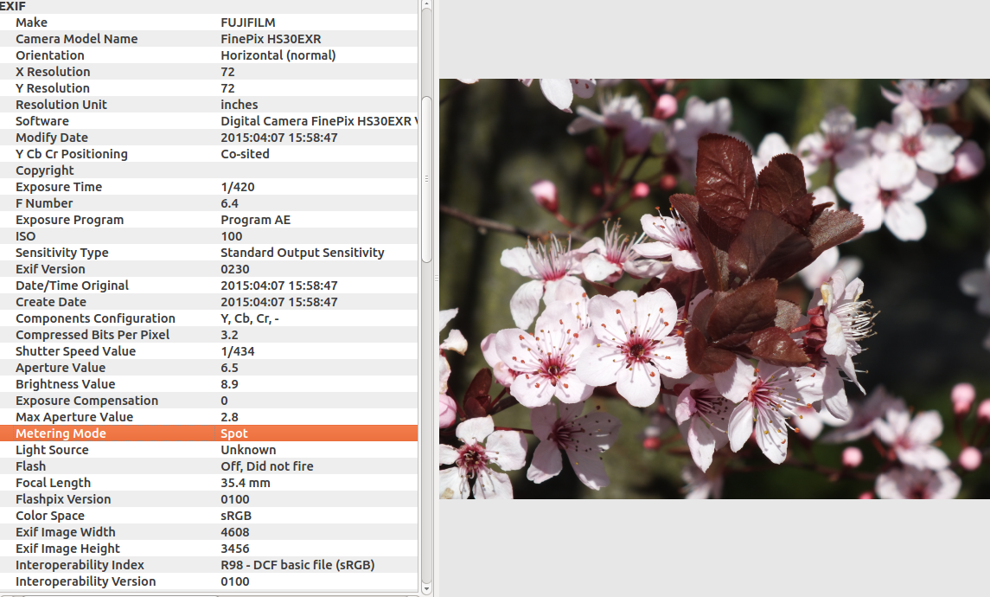The height and width of the screenshot is (597, 990).
Task: Select the highlighted Metering Mode row
Action: tap(208, 433)
